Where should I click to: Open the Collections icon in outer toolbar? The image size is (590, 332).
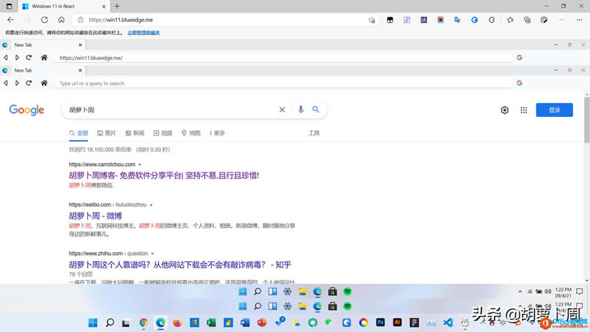(527, 20)
